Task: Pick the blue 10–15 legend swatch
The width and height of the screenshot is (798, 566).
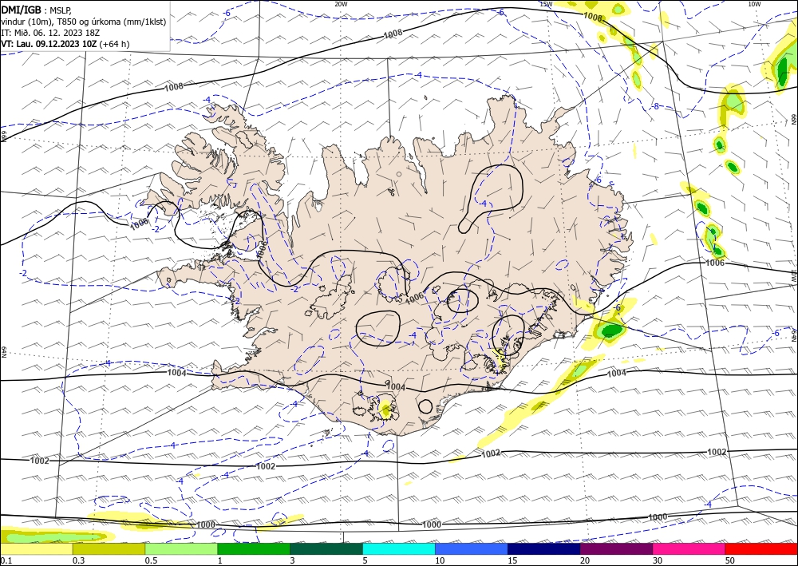Action: tap(472, 549)
